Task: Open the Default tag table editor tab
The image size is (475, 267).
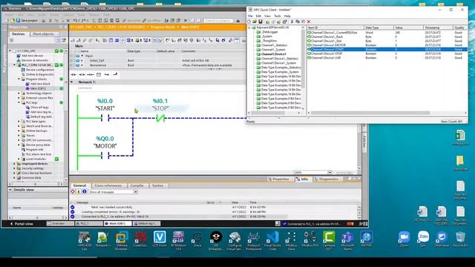Action: pyautogui.click(x=146, y=224)
